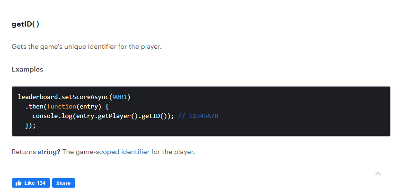Click the orange function keyword in code
Image resolution: width=399 pixels, height=191 pixels.
point(62,107)
